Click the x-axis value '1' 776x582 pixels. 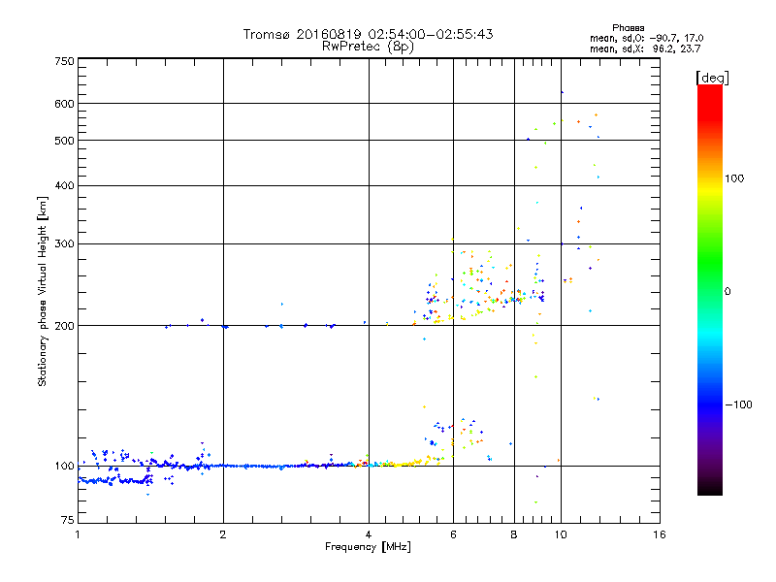pyautogui.click(x=78, y=534)
